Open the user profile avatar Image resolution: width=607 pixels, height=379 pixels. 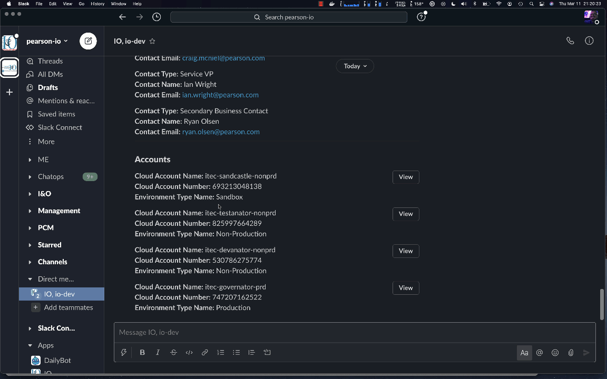click(591, 17)
